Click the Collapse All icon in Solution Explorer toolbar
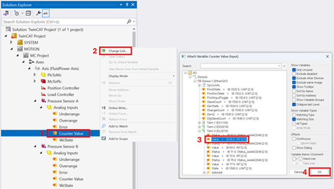Screen dimensions: 334x189 [28, 13]
